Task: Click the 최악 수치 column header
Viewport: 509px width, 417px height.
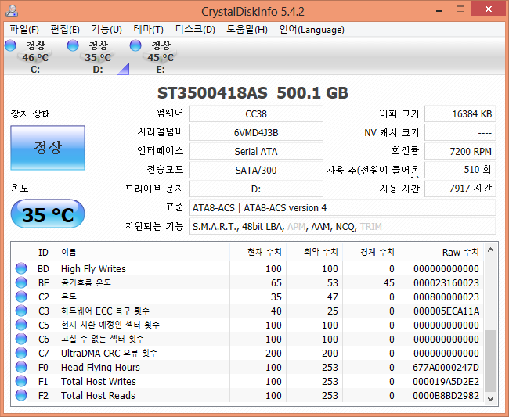Action: click(x=315, y=252)
